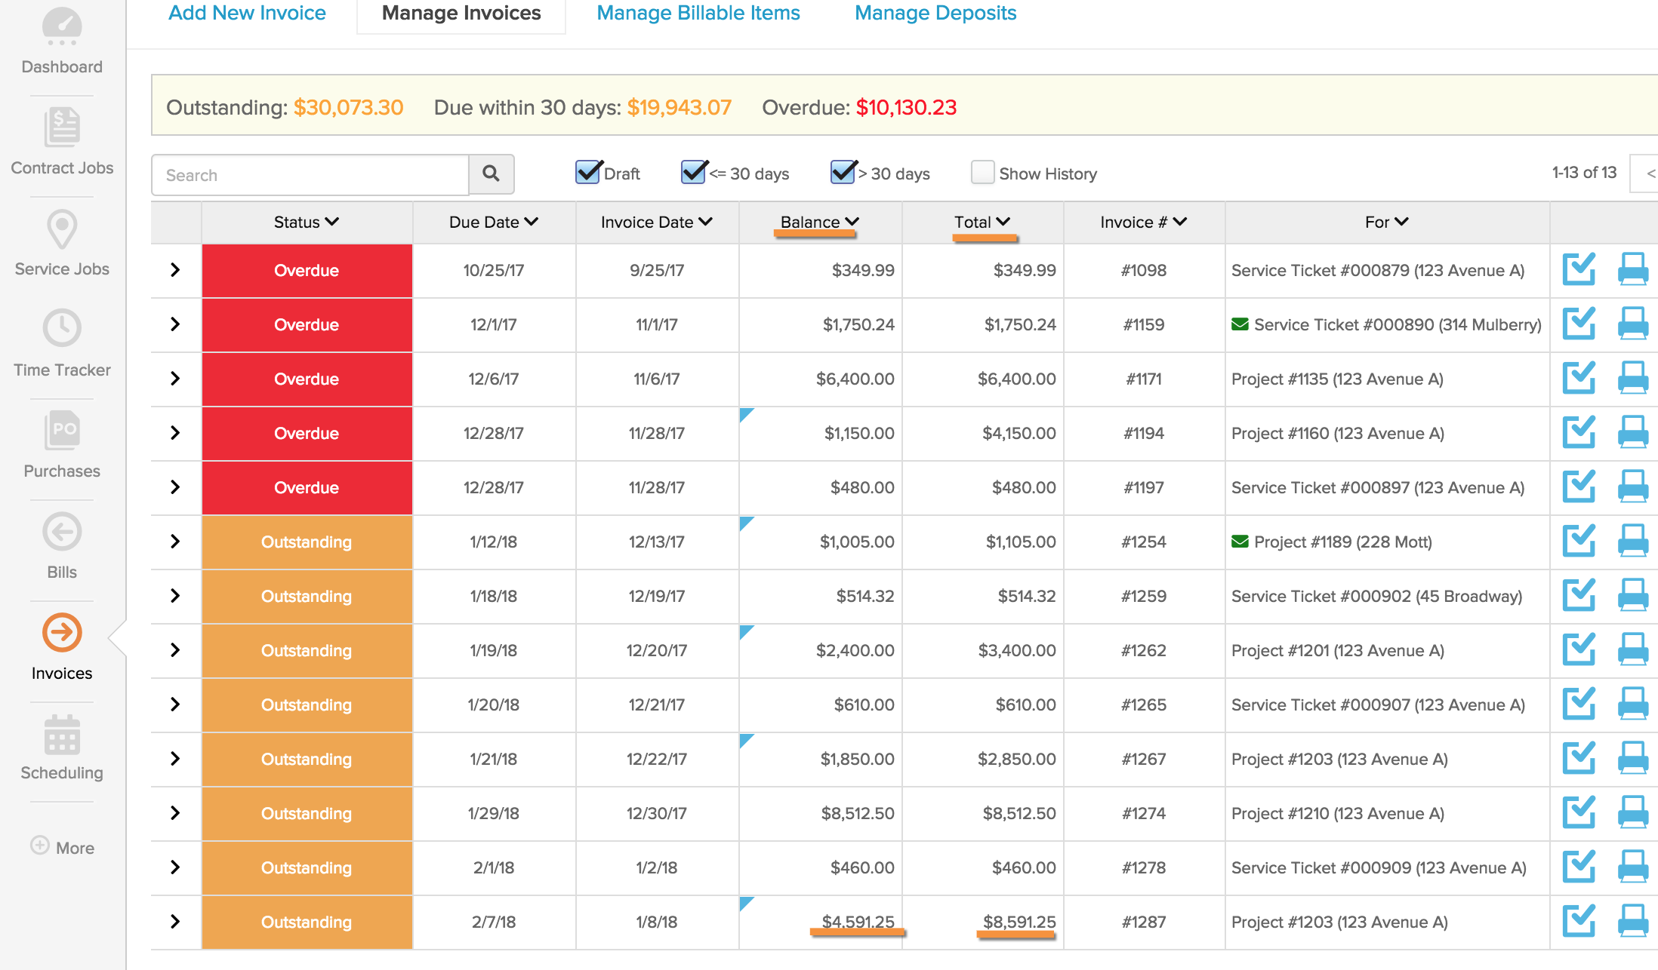Click the blue corner flag on $1,150.00 balance
Image resolution: width=1658 pixels, height=970 pixels.
click(746, 414)
